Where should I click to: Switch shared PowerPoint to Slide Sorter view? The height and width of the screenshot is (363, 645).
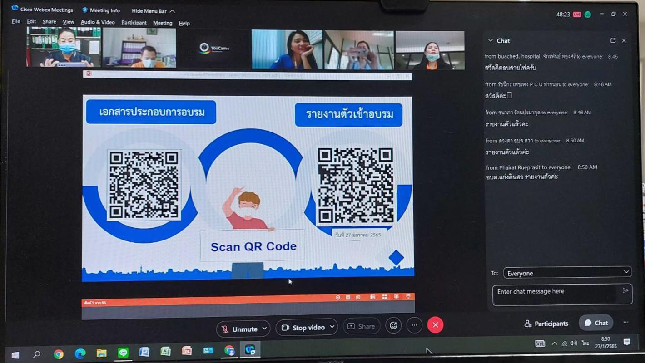(385, 297)
